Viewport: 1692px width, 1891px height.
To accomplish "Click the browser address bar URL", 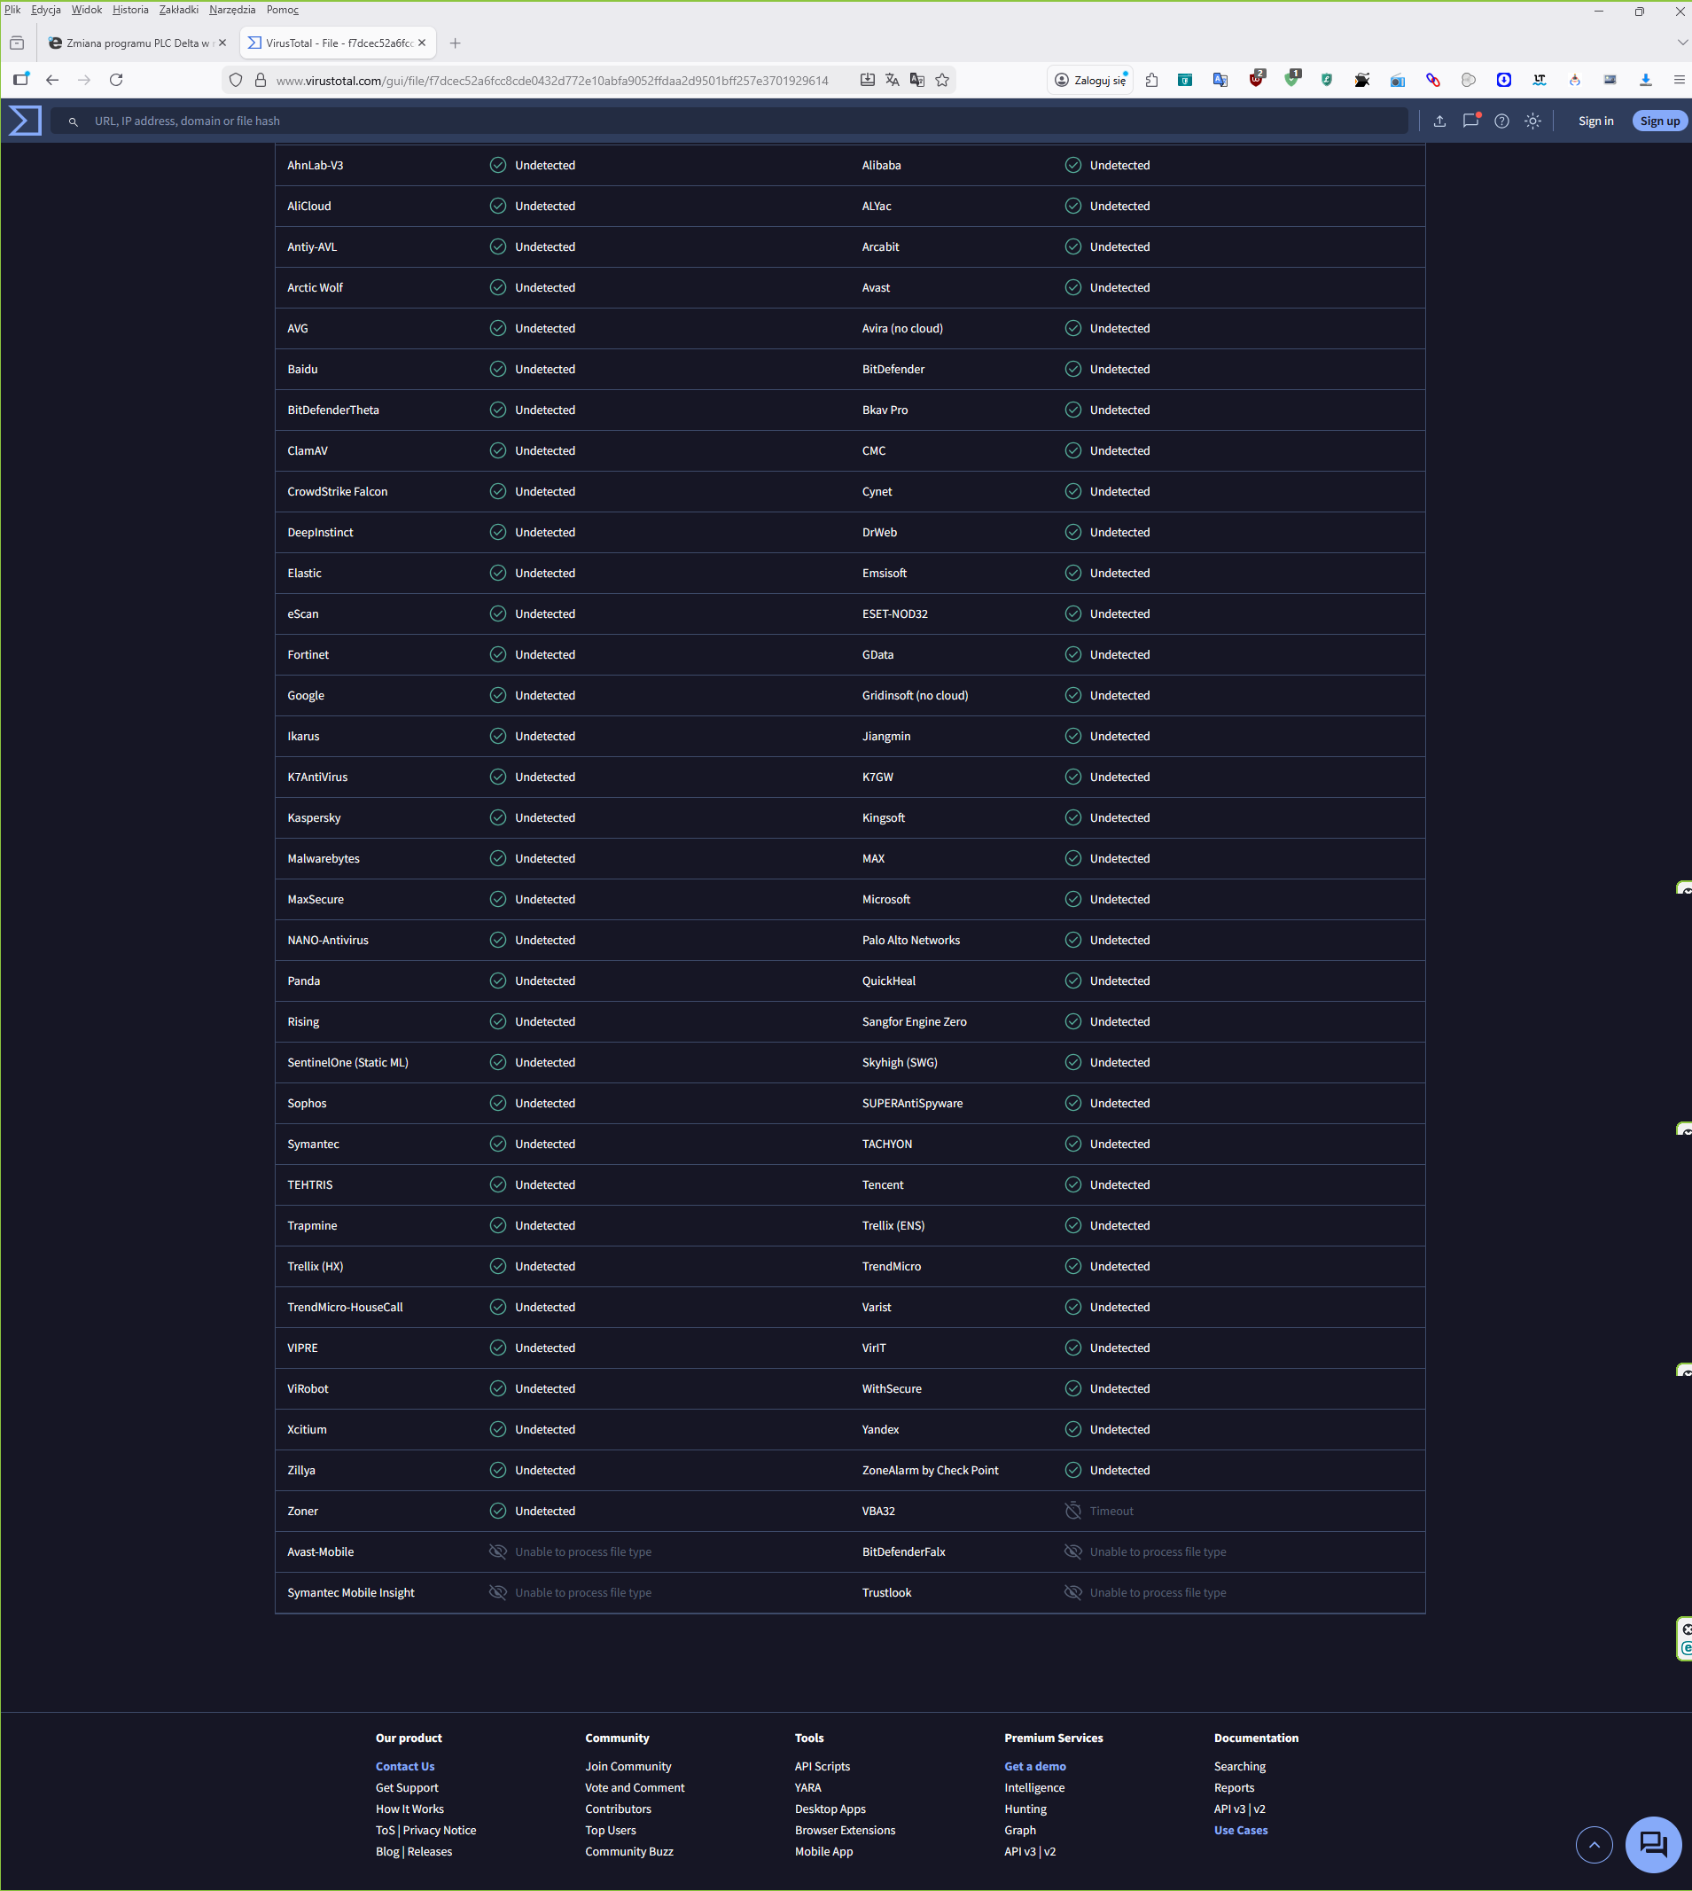I will point(551,81).
